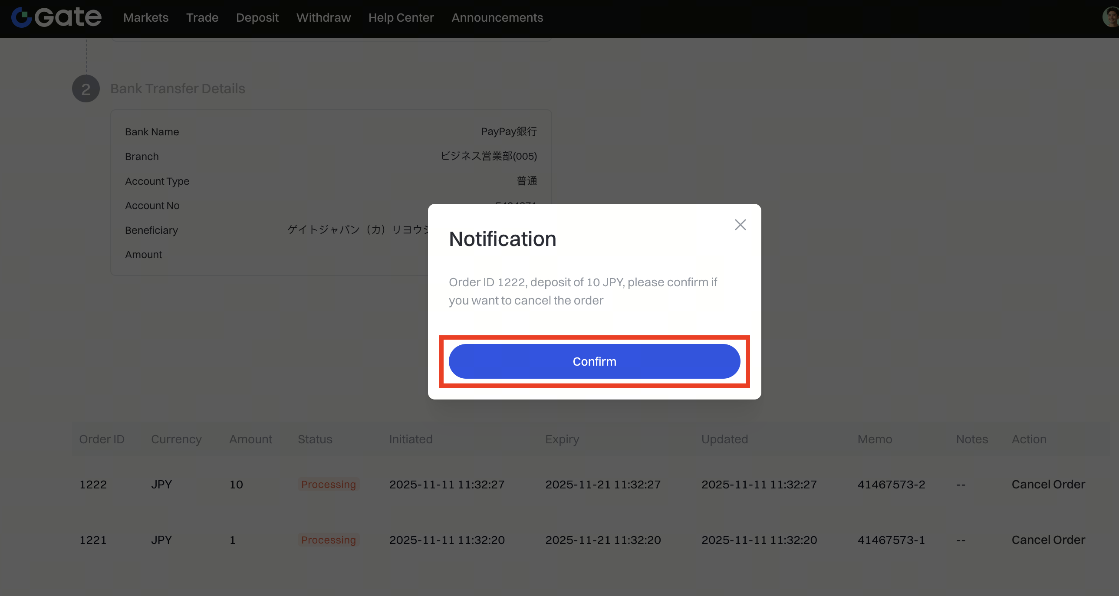Go to the Withdraw page

323,17
